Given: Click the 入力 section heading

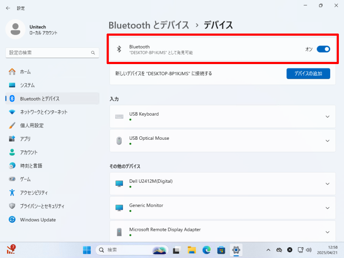Looking at the screenshot, I should click(x=114, y=99).
